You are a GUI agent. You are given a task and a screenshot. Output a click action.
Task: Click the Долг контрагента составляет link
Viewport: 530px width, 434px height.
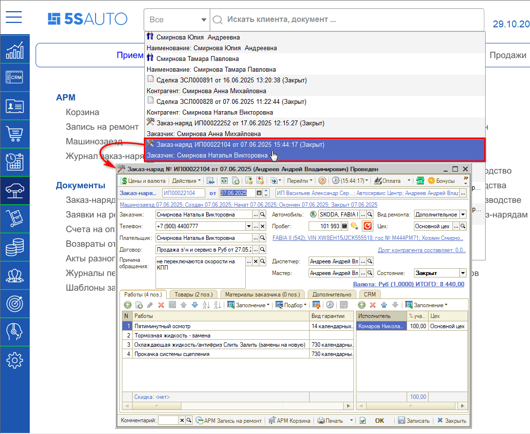(421, 250)
